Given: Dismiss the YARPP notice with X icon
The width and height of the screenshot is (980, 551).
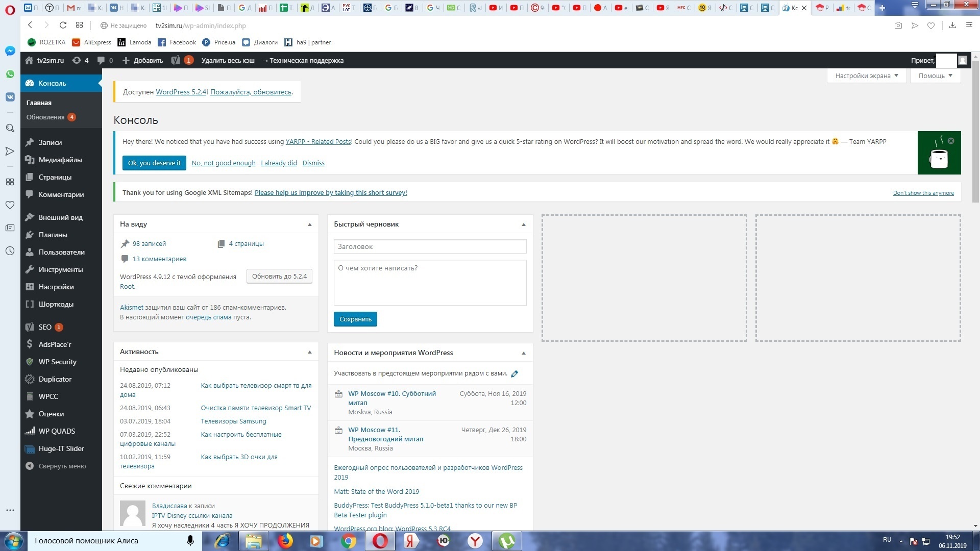Looking at the screenshot, I should tap(951, 141).
